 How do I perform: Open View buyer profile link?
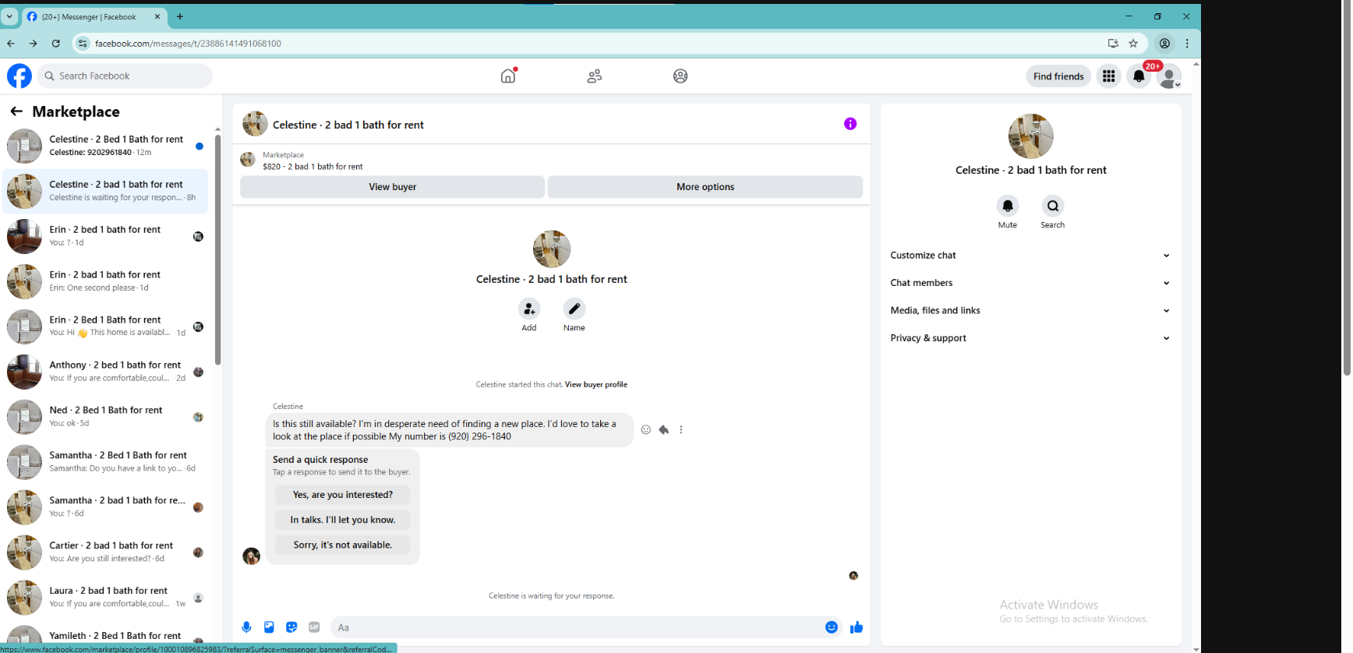(x=596, y=384)
